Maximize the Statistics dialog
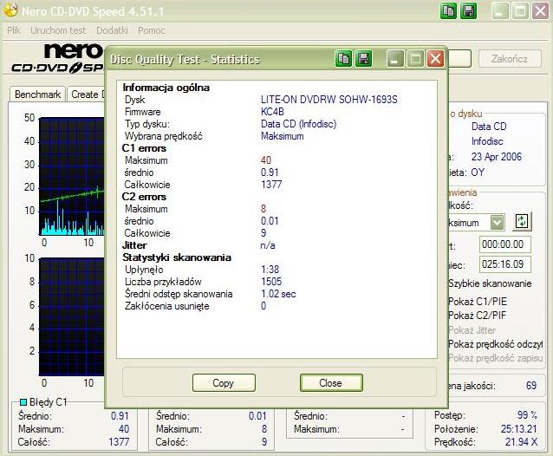This screenshot has height=456, width=553. coord(415,59)
